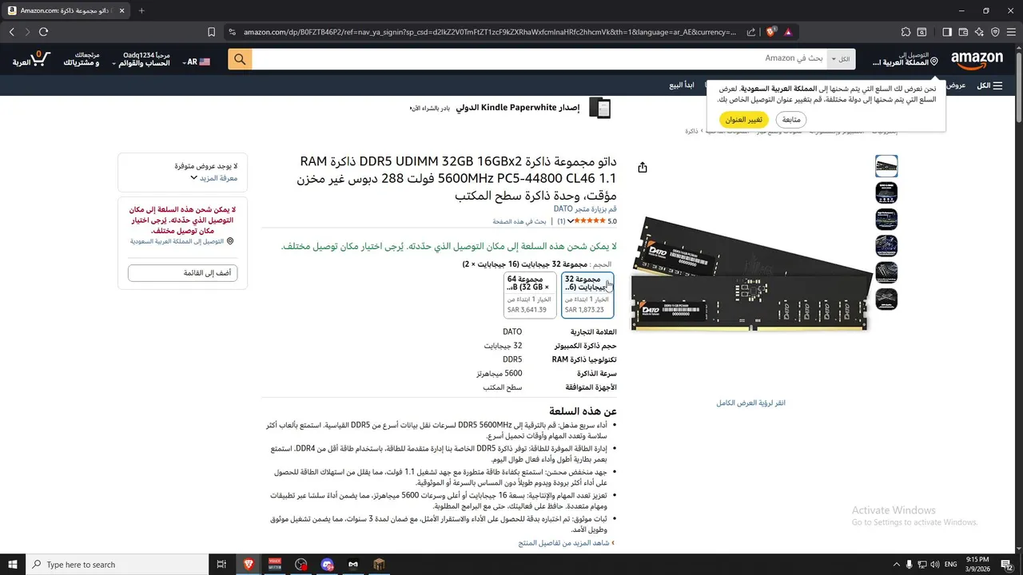Open Brave Shields lion icon

click(x=770, y=32)
